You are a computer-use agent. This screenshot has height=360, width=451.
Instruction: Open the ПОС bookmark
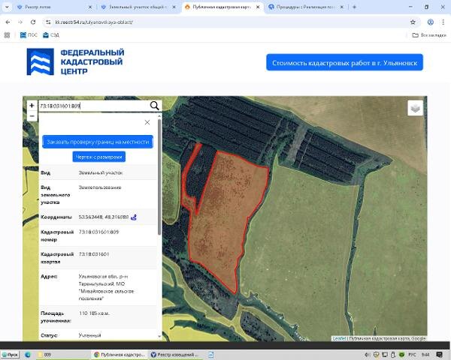tap(29, 35)
